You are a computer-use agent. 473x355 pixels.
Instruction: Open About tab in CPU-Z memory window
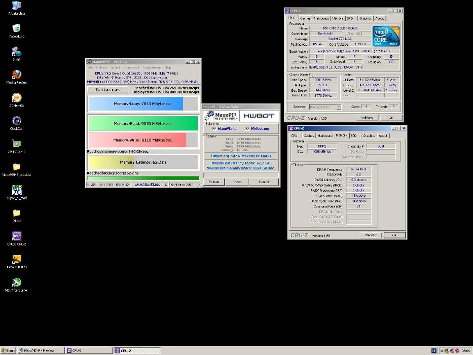(383, 136)
